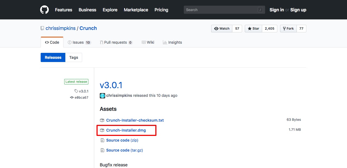Screen dimensions: 347x168
Task: Open the watchers count 57
Action: click(x=237, y=29)
